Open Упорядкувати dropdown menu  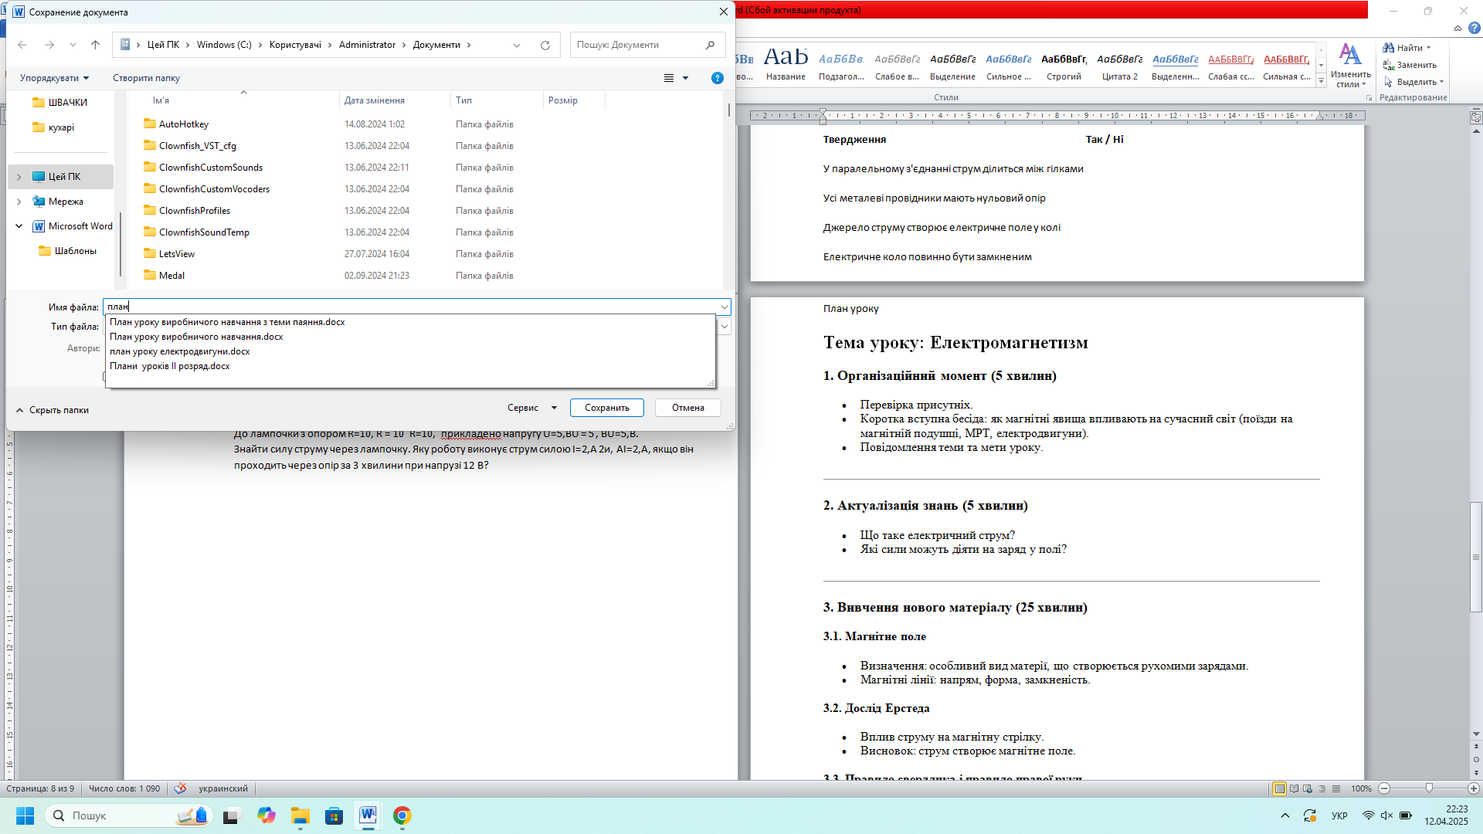[54, 78]
